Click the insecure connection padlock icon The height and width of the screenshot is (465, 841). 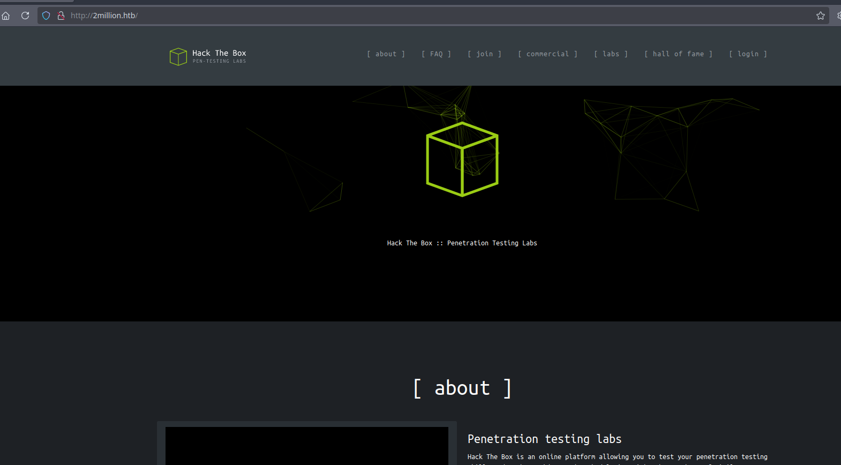pyautogui.click(x=61, y=16)
